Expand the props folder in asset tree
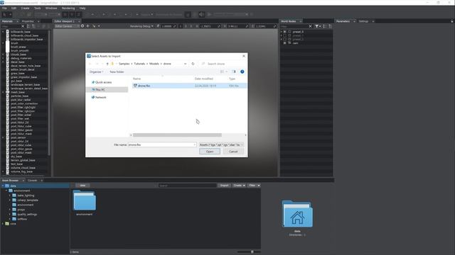Image resolution: width=455 pixels, height=255 pixels. coord(10,210)
